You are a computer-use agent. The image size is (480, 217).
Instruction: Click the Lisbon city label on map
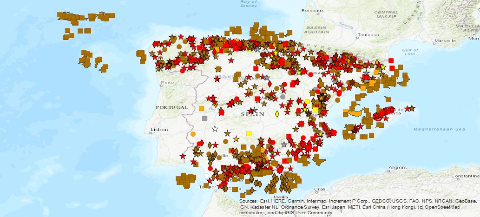[x=159, y=129]
